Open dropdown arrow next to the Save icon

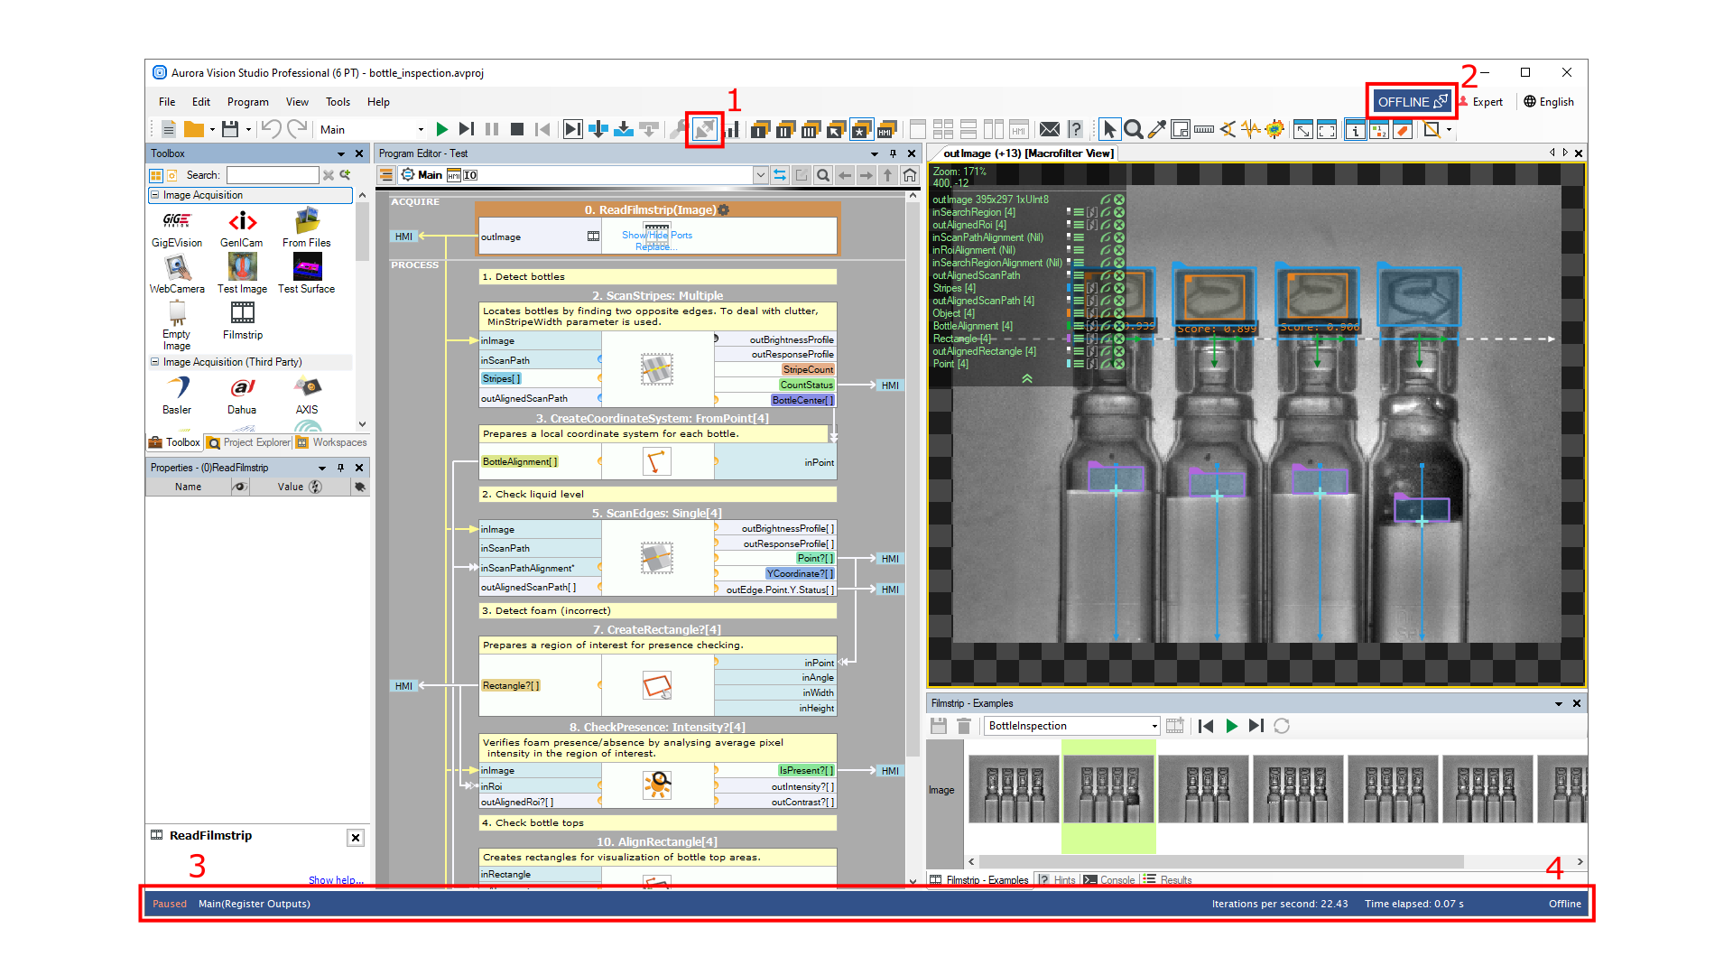click(x=248, y=129)
